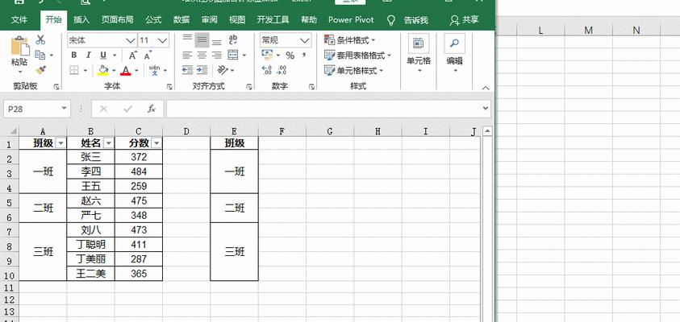The height and width of the screenshot is (322, 680).
Task: Switch to the 数据 (Data) tab
Action: 181,20
